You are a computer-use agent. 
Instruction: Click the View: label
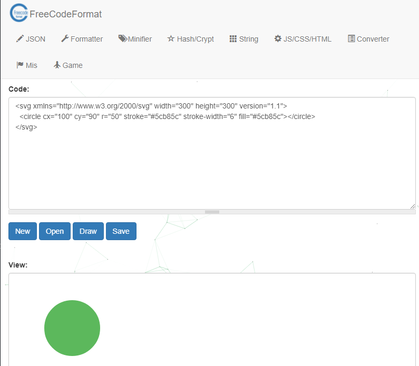point(18,265)
